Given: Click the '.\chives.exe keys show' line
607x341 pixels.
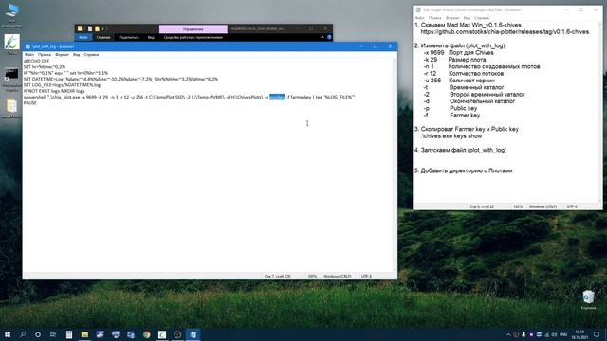Looking at the screenshot, I should [x=451, y=136].
